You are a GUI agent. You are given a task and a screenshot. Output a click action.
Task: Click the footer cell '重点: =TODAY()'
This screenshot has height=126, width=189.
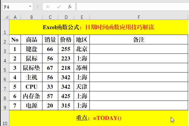[x=99, y=118]
